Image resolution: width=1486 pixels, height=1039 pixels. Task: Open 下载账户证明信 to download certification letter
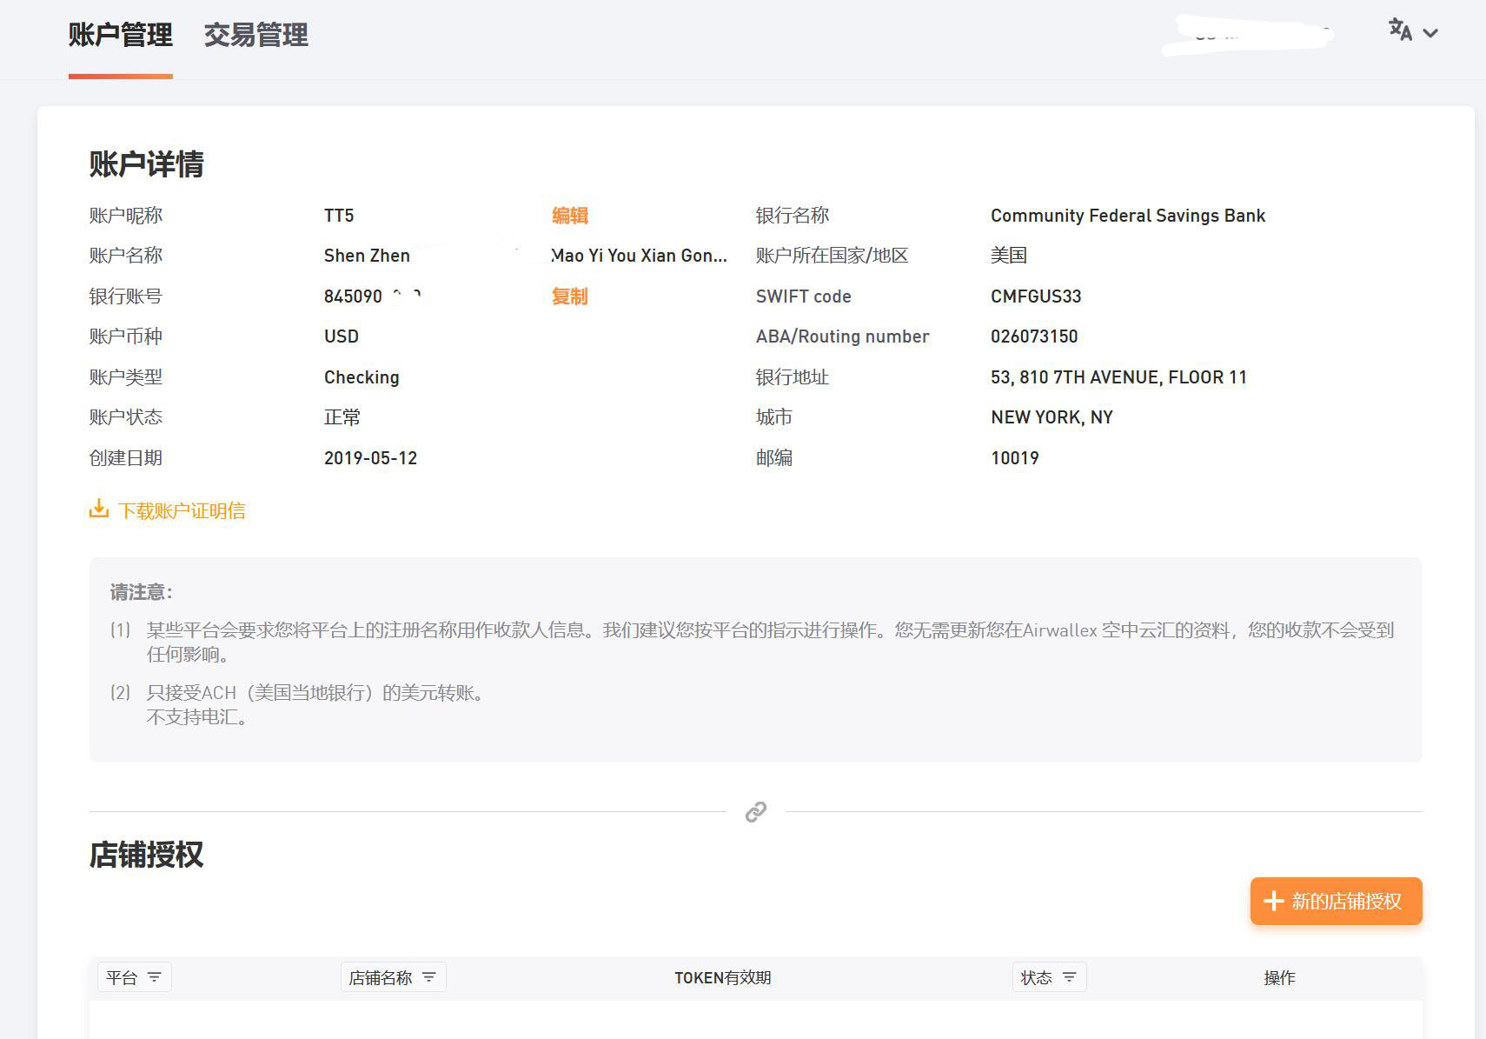click(x=182, y=510)
